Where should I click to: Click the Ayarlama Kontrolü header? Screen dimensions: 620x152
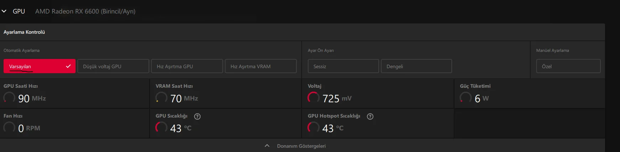pos(24,32)
